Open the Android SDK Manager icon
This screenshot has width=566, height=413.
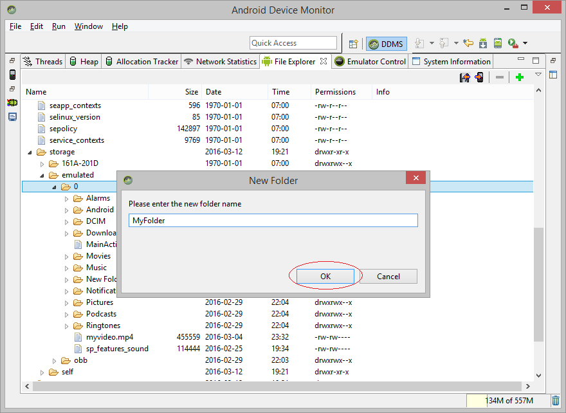(483, 43)
